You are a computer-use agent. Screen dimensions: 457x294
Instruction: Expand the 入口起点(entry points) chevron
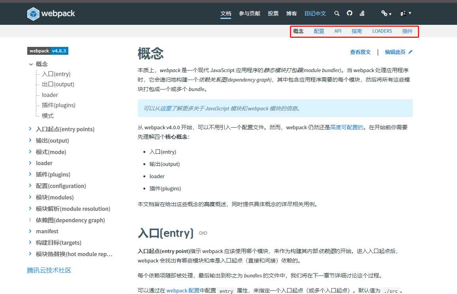point(30,129)
